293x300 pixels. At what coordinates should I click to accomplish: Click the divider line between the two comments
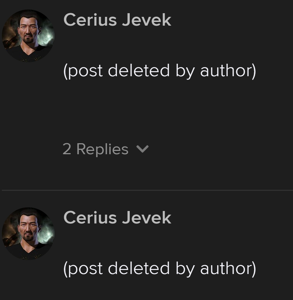pyautogui.click(x=147, y=190)
